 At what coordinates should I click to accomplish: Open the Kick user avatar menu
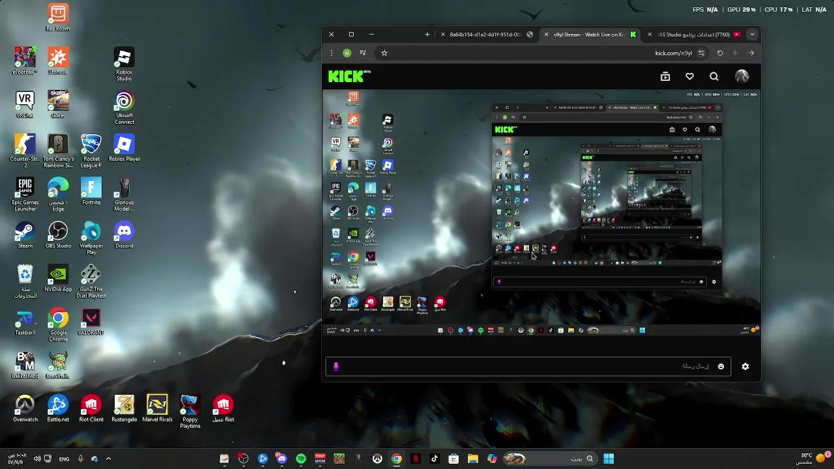click(742, 77)
